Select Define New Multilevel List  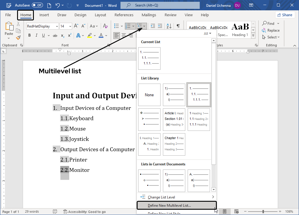click(x=169, y=205)
